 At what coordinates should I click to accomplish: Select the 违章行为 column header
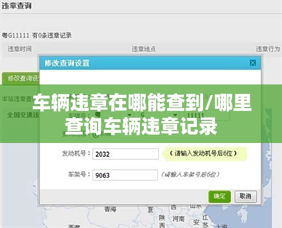[x=268, y=49]
